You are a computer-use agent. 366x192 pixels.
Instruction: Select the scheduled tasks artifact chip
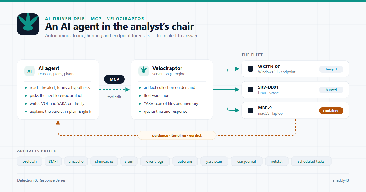311,161
